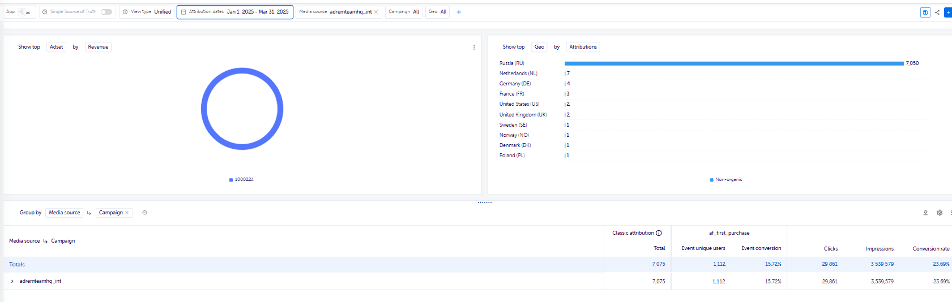Open the Attribution dates range picker

[235, 12]
